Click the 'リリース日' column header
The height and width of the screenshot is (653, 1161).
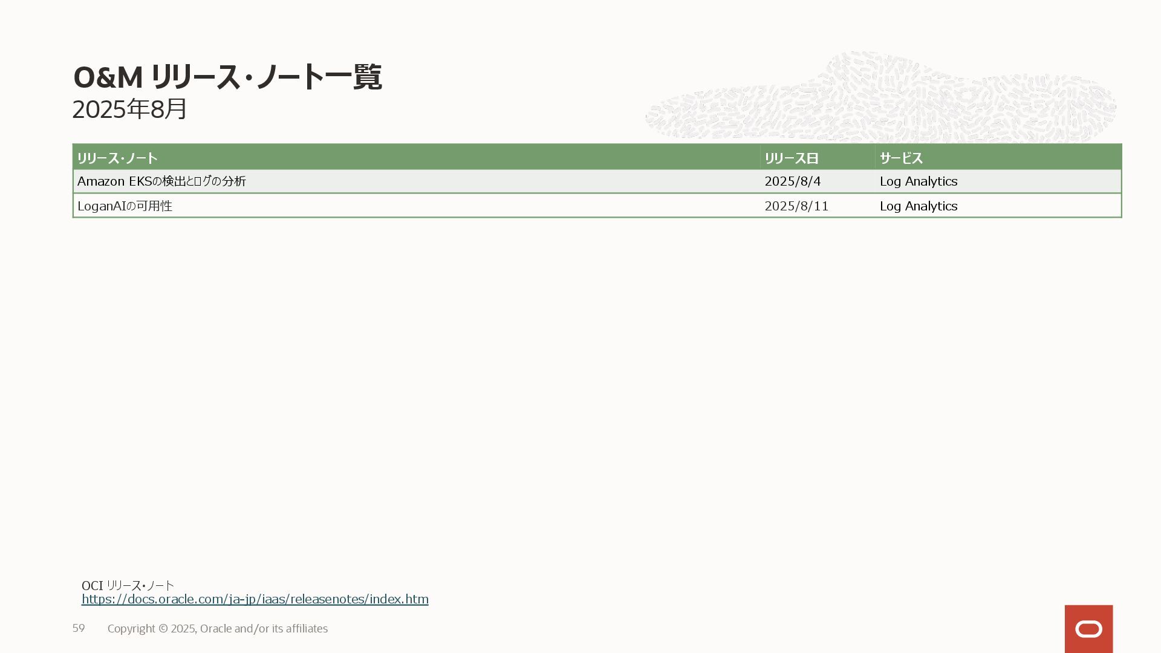pos(817,158)
